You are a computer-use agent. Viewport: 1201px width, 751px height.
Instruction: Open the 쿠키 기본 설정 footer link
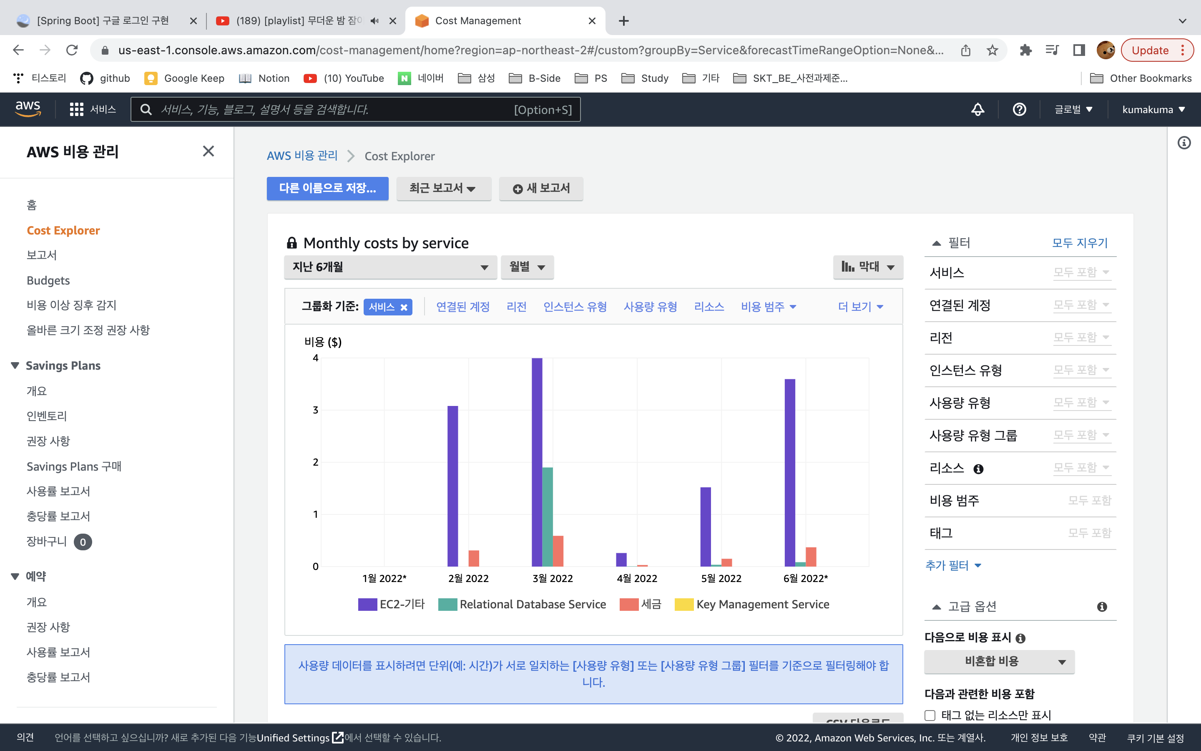(1155, 738)
